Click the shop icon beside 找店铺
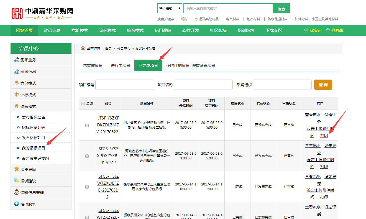The width and height of the screenshot is (366, 219). coord(306,30)
